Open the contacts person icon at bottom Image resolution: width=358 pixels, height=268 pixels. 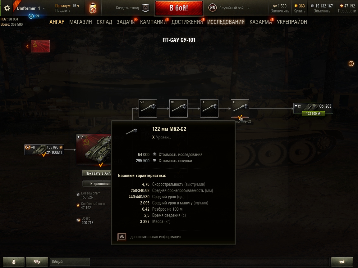[14, 262]
